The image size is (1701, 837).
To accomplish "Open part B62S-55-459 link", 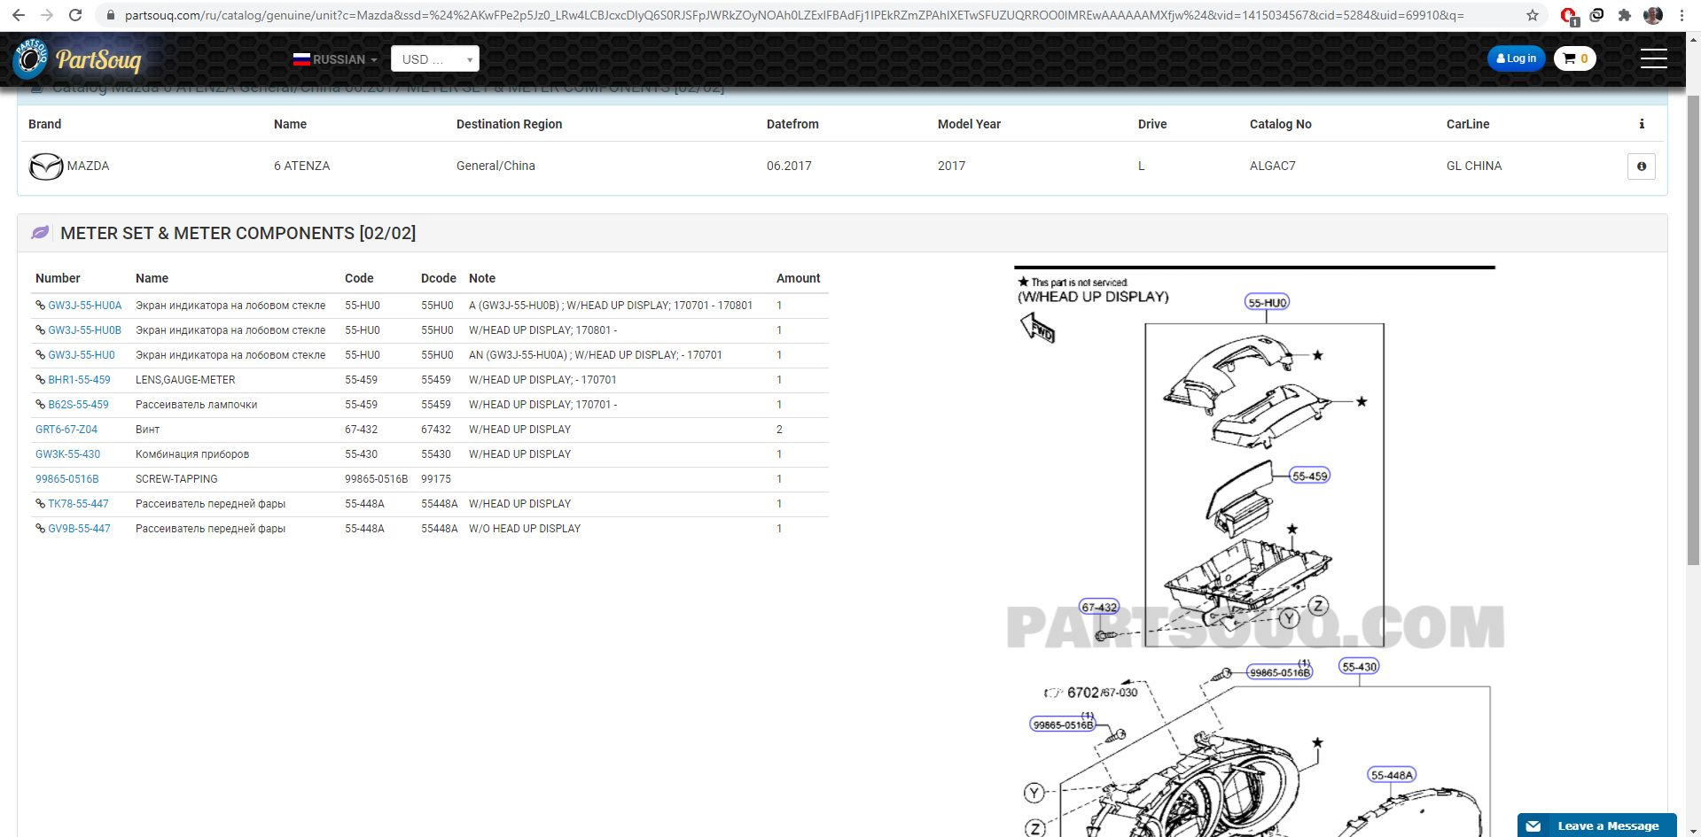I will coord(78,405).
